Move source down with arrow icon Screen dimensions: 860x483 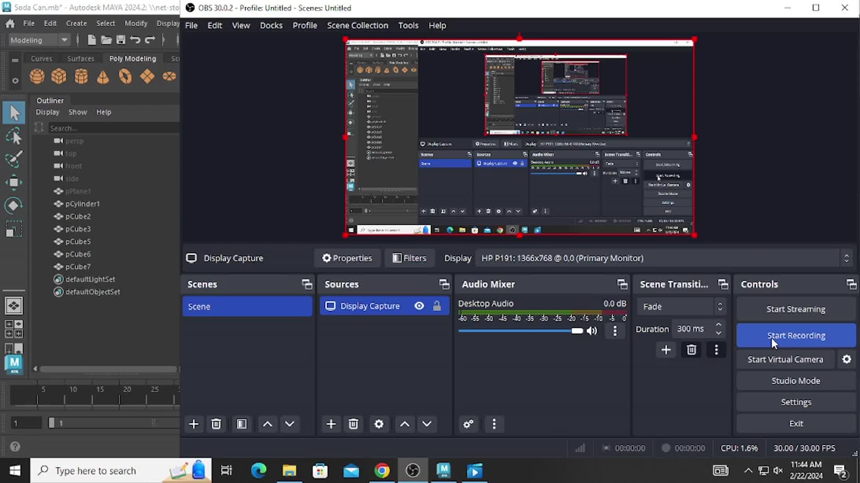[427, 424]
